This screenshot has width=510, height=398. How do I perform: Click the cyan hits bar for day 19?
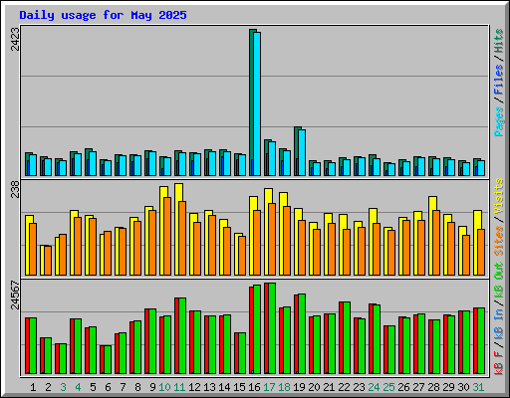pos(302,152)
